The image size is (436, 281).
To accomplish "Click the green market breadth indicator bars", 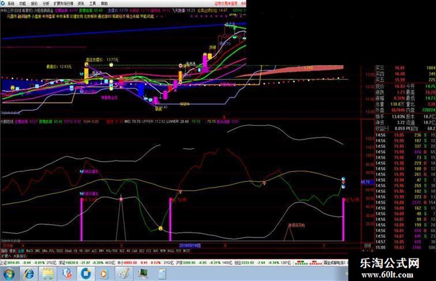I will coord(301,263).
